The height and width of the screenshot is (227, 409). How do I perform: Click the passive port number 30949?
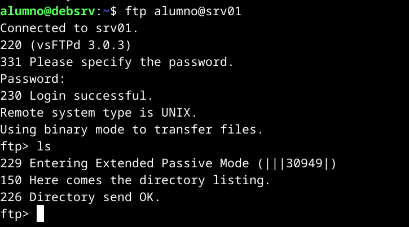tap(305, 163)
